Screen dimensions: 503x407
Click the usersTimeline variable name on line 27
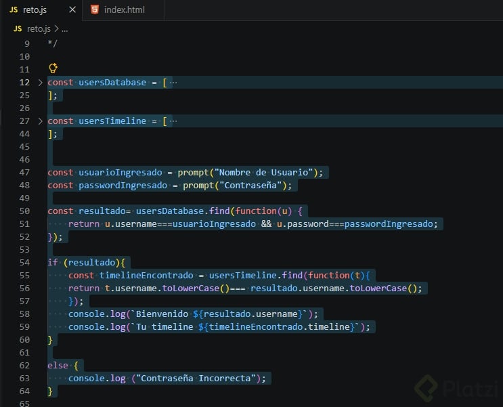click(112, 121)
